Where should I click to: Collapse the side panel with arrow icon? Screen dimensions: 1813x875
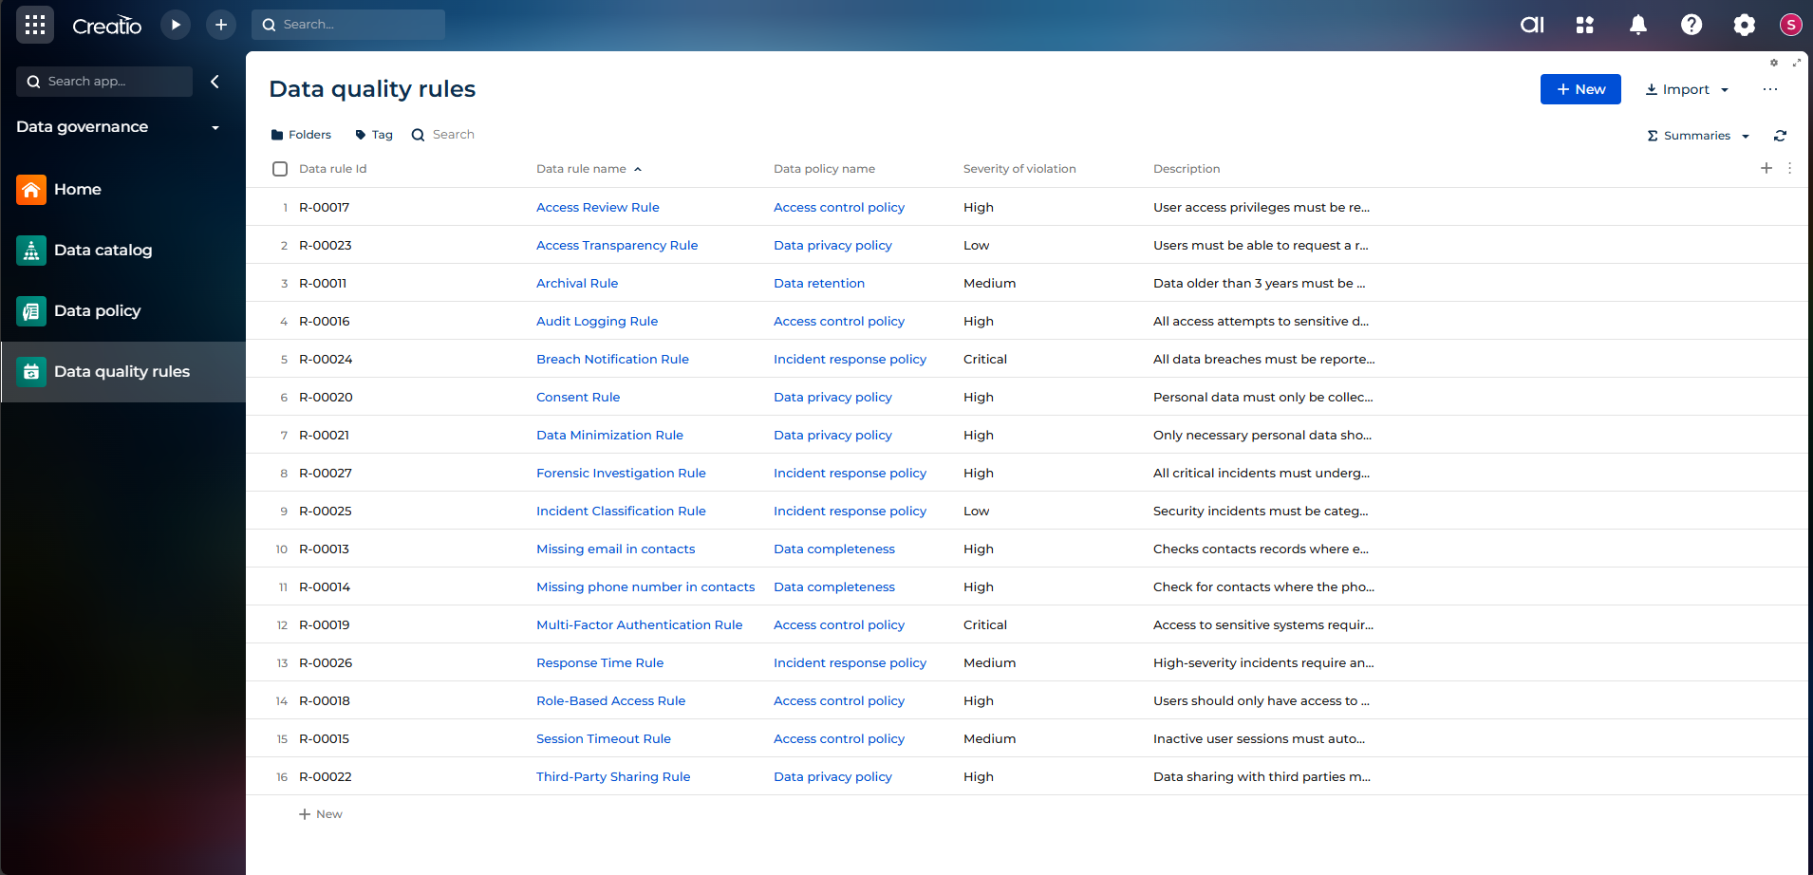click(x=215, y=82)
